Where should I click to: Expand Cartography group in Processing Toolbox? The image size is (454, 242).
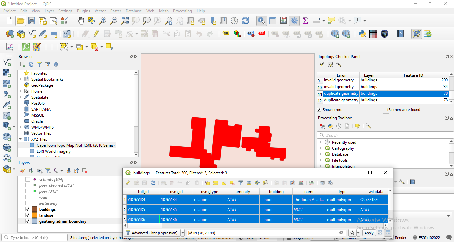point(320,148)
